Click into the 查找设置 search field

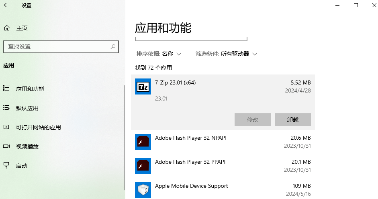tap(56, 46)
